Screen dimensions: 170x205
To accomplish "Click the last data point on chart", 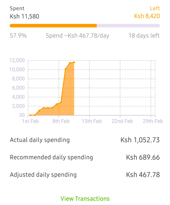I will [74, 62].
